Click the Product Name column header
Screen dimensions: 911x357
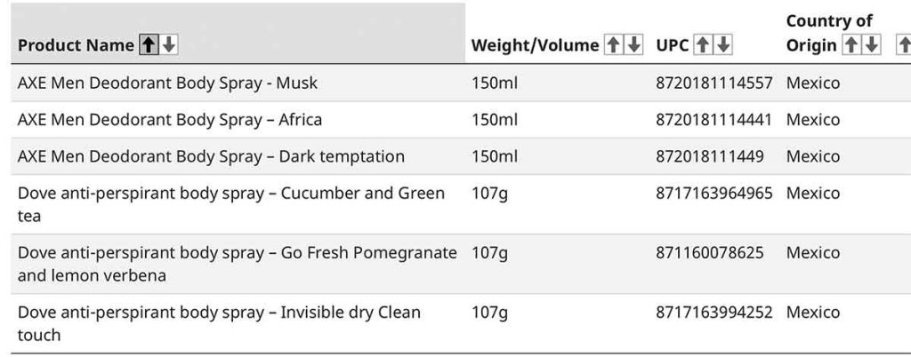76,45
